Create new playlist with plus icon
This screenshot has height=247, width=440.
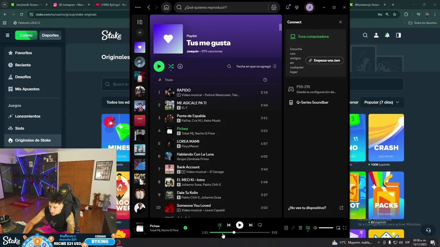pos(140,33)
